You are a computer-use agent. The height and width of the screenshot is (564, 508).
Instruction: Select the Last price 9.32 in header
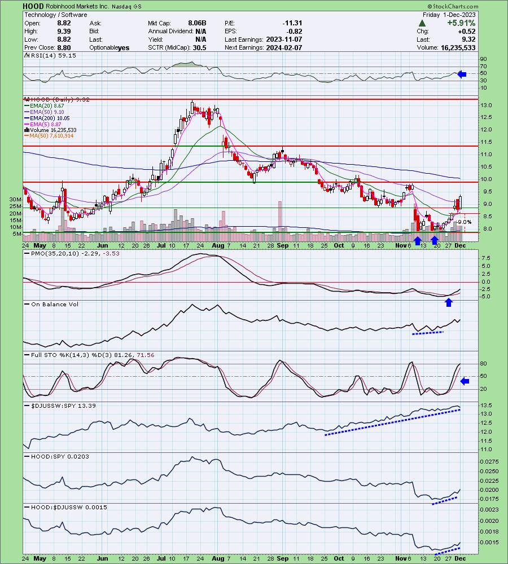pos(468,39)
